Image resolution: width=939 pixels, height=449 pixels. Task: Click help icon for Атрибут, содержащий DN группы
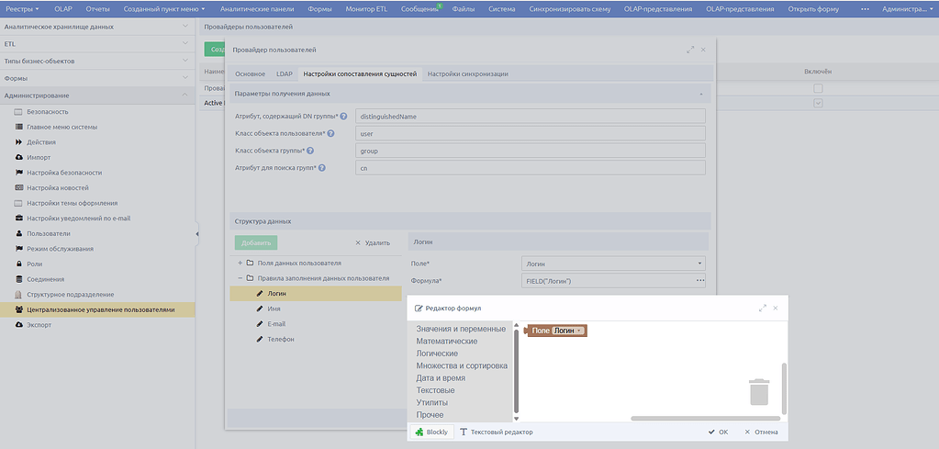[x=343, y=116]
